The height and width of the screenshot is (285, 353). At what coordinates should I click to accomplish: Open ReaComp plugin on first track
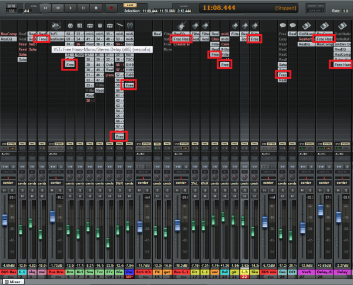tap(8, 35)
